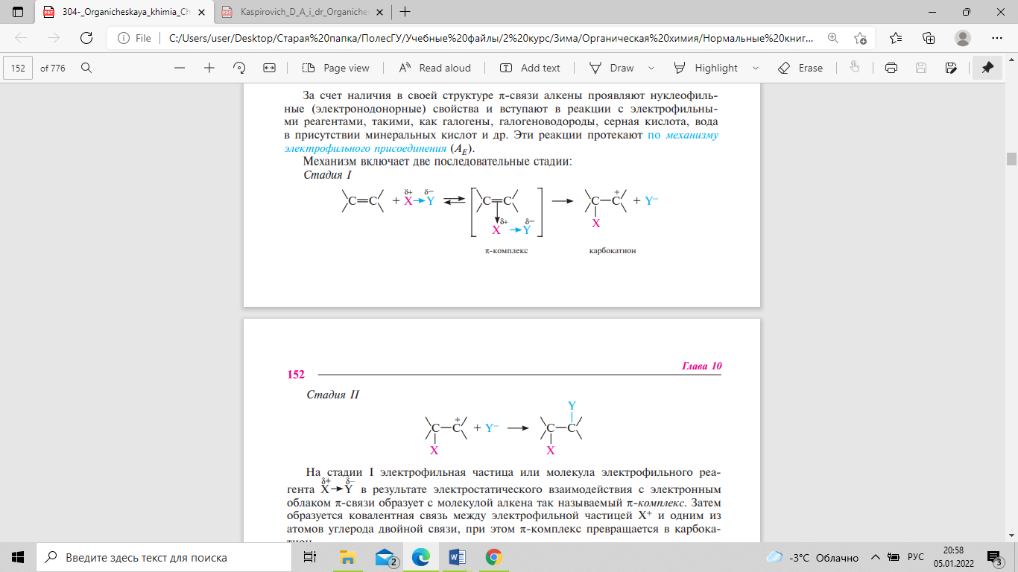Open Google Chrome from taskbar

(x=493, y=557)
